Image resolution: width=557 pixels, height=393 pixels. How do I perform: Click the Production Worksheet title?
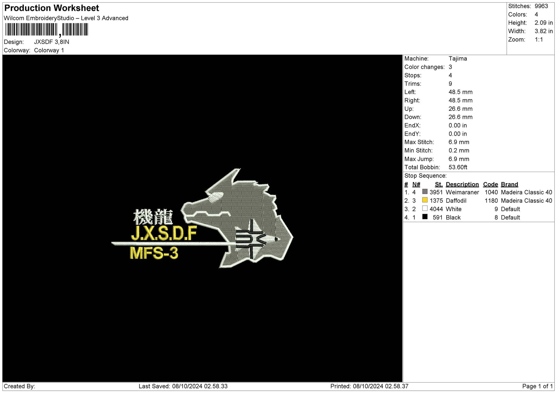coord(52,8)
